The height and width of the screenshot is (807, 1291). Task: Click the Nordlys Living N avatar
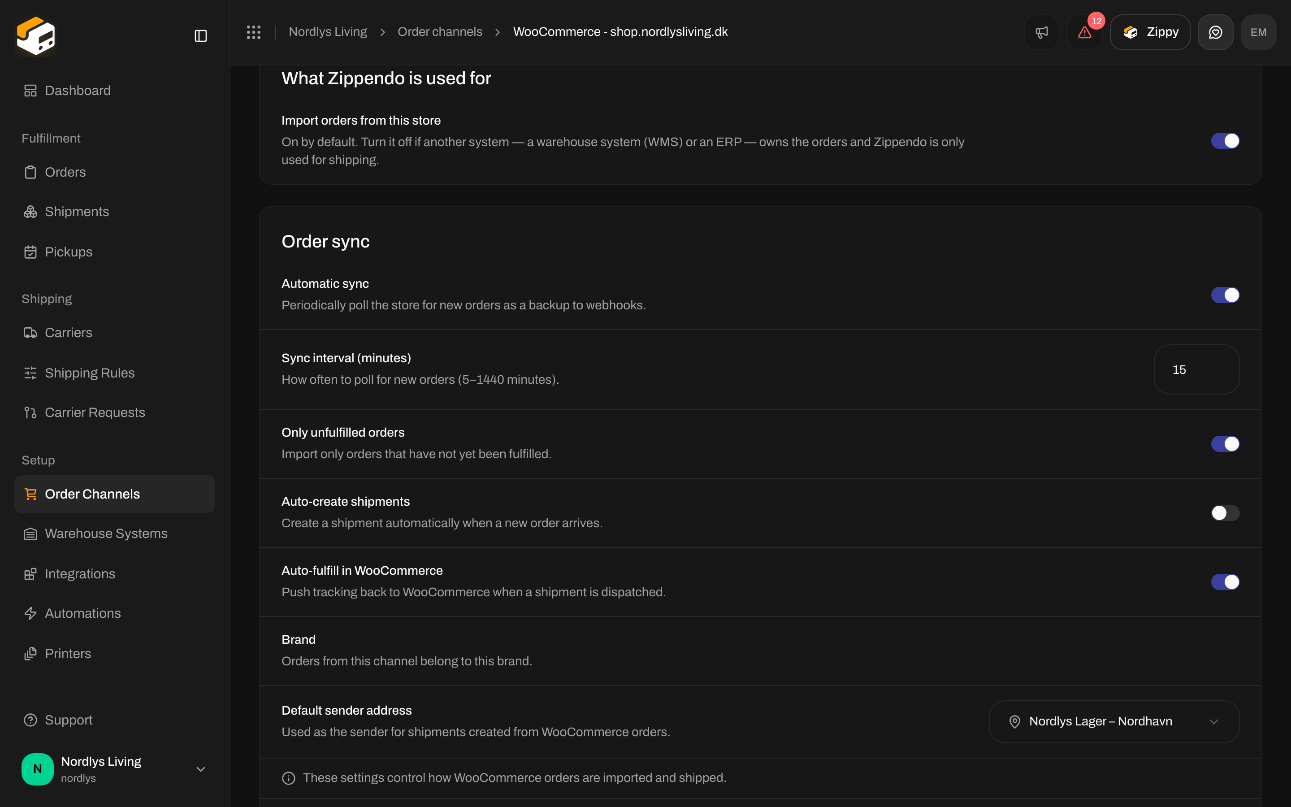37,769
